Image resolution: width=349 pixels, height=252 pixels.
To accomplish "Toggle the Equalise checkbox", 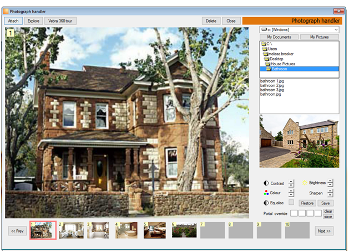I will [291, 202].
